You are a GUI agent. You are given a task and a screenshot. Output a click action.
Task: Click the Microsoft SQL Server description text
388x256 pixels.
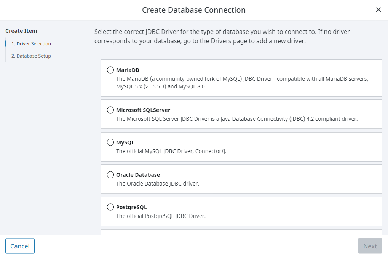pos(237,119)
